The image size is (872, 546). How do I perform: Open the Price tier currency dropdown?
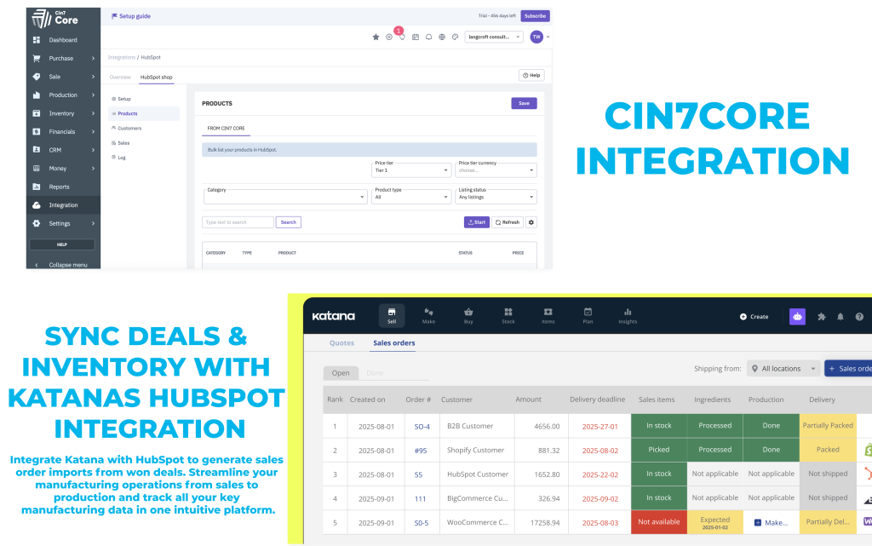point(496,170)
